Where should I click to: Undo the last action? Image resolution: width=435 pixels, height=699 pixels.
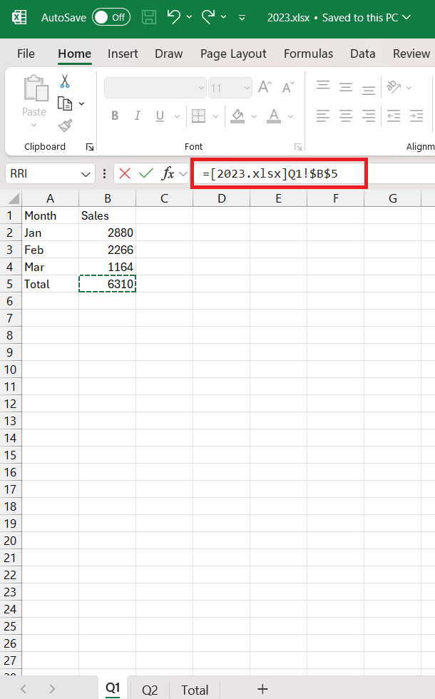tap(173, 17)
